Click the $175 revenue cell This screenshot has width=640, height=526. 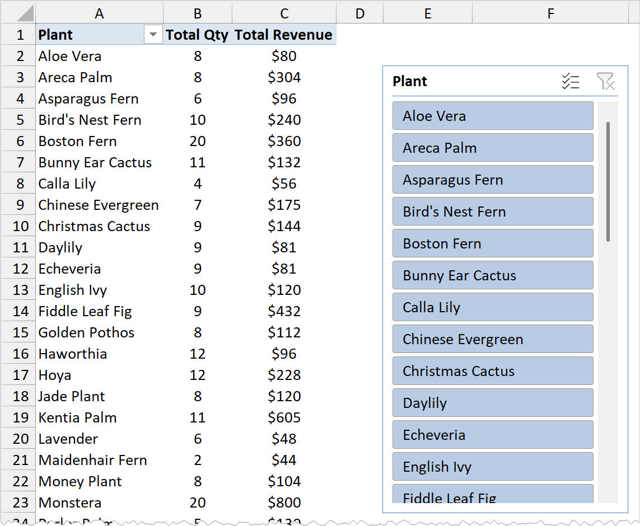tap(284, 205)
